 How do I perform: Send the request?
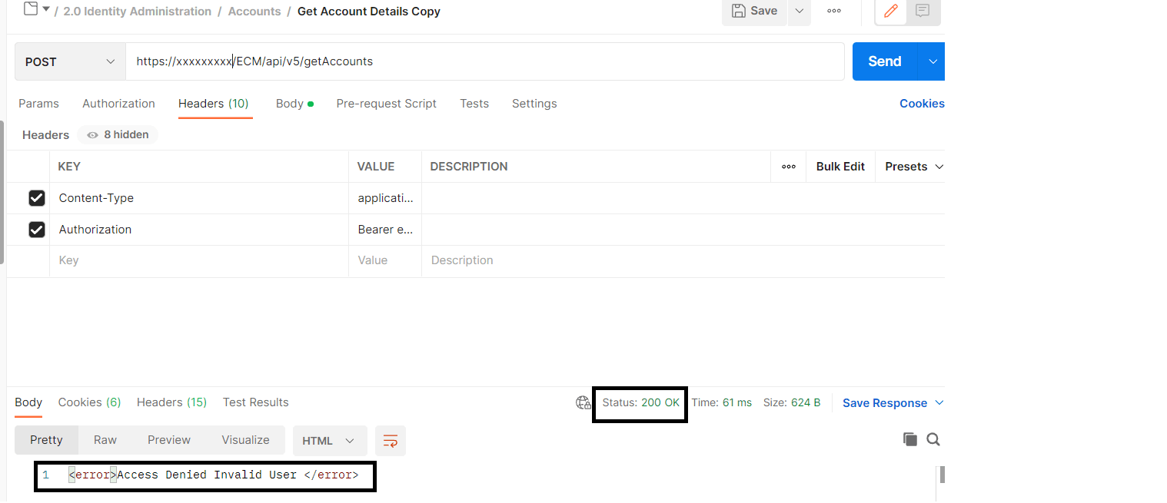(x=885, y=61)
